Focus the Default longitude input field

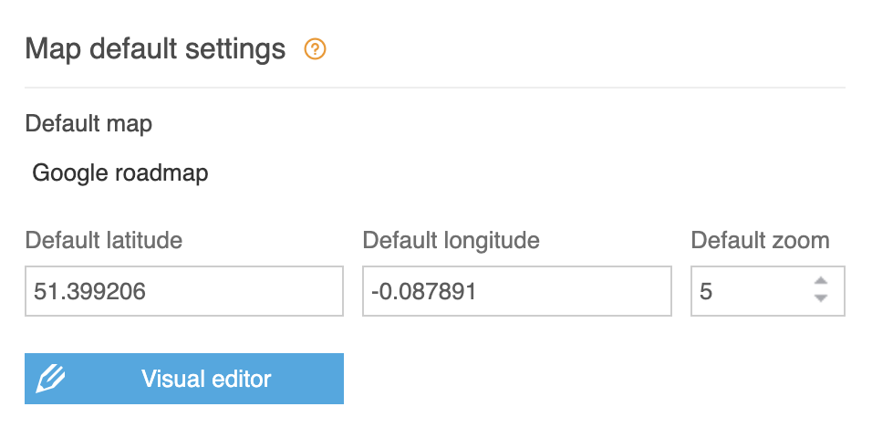(x=517, y=291)
